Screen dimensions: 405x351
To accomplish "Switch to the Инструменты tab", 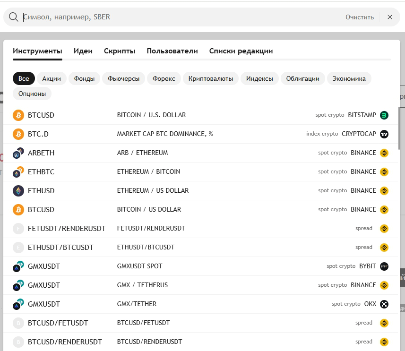I will [x=37, y=51].
